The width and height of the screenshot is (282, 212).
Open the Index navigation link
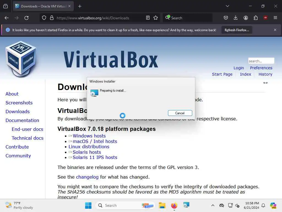pyautogui.click(x=245, y=74)
